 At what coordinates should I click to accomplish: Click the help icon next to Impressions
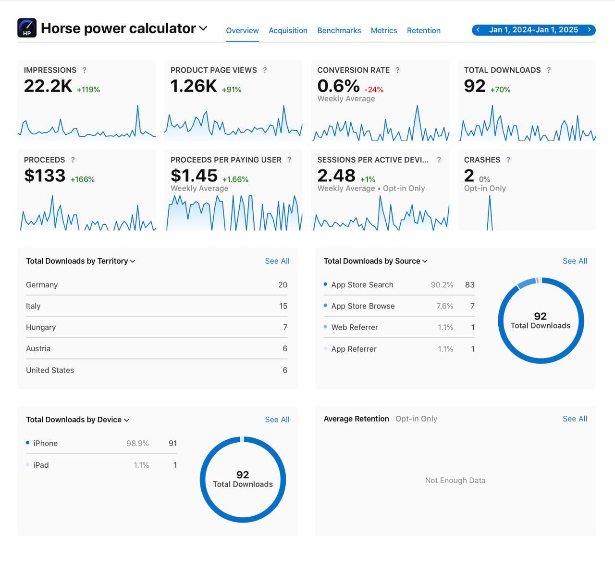click(x=85, y=70)
